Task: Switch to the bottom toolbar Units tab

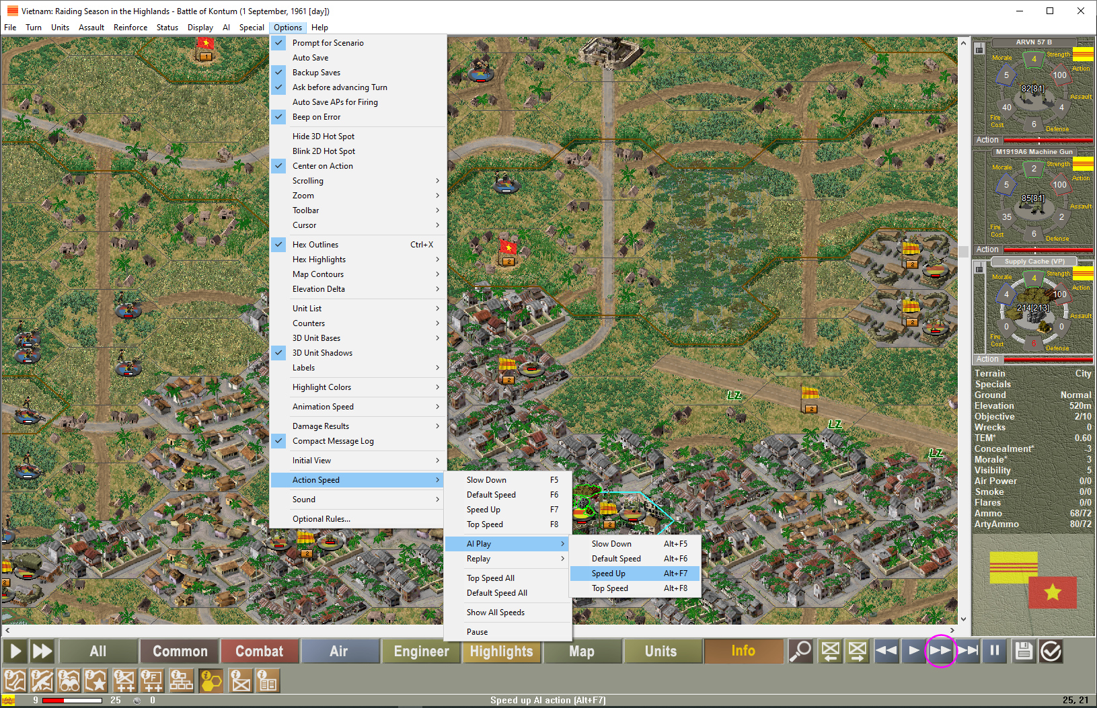Action: [x=661, y=651]
